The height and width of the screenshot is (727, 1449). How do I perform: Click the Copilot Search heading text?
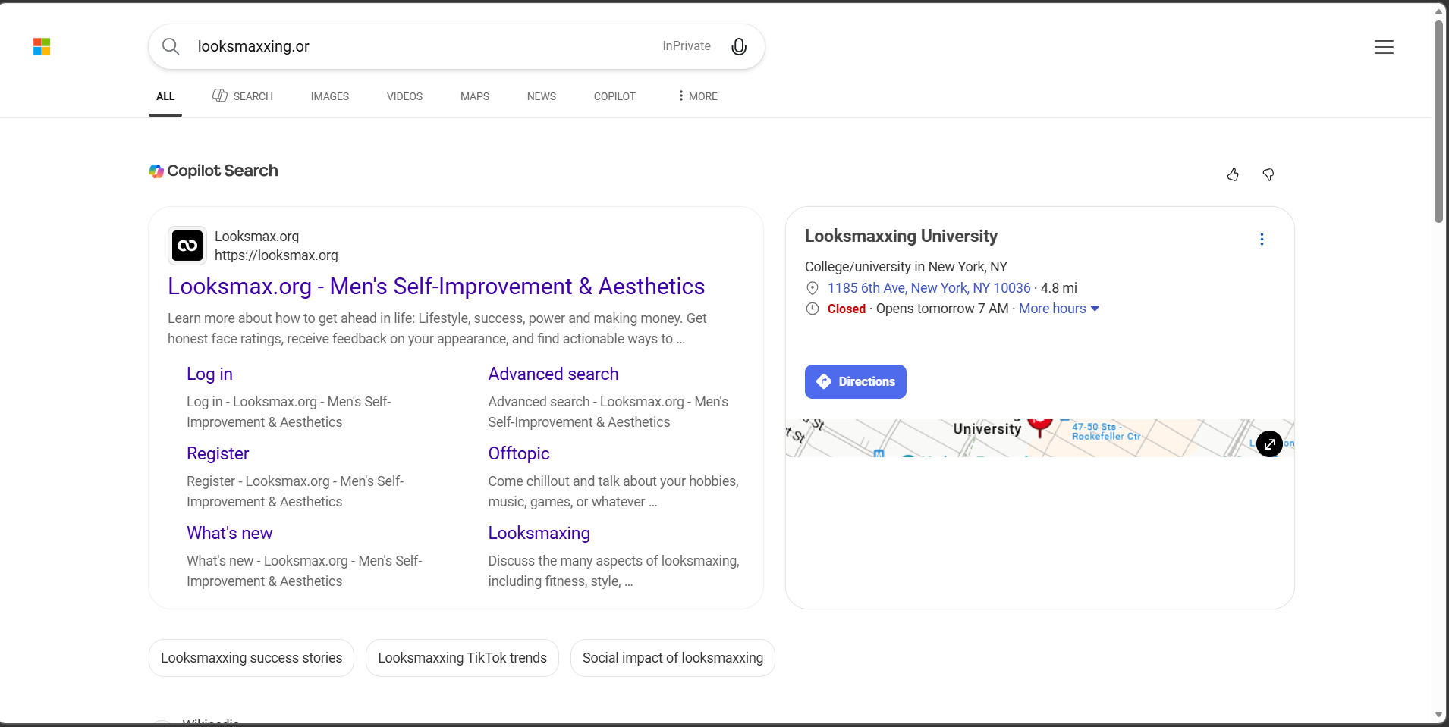coord(222,171)
